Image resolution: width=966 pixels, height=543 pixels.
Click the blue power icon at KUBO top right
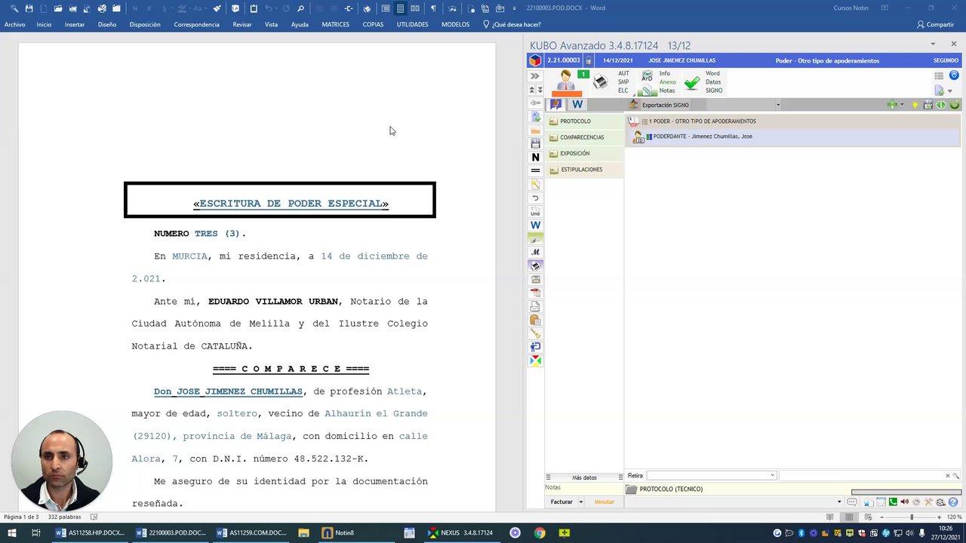point(954,75)
